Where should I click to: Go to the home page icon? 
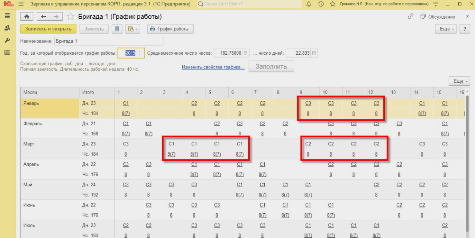point(27,17)
